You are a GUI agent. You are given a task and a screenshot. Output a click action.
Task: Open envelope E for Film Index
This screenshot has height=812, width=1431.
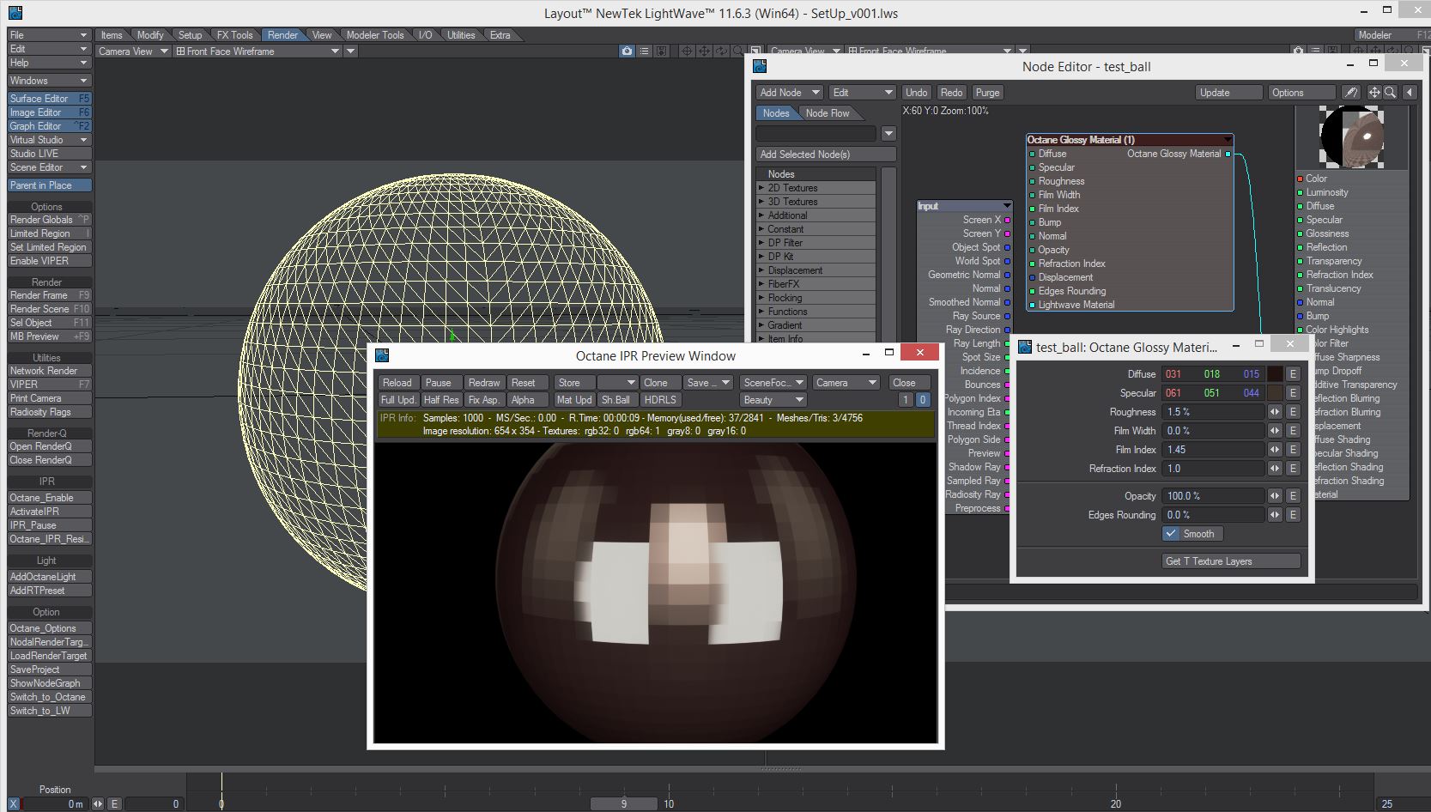pos(1293,450)
